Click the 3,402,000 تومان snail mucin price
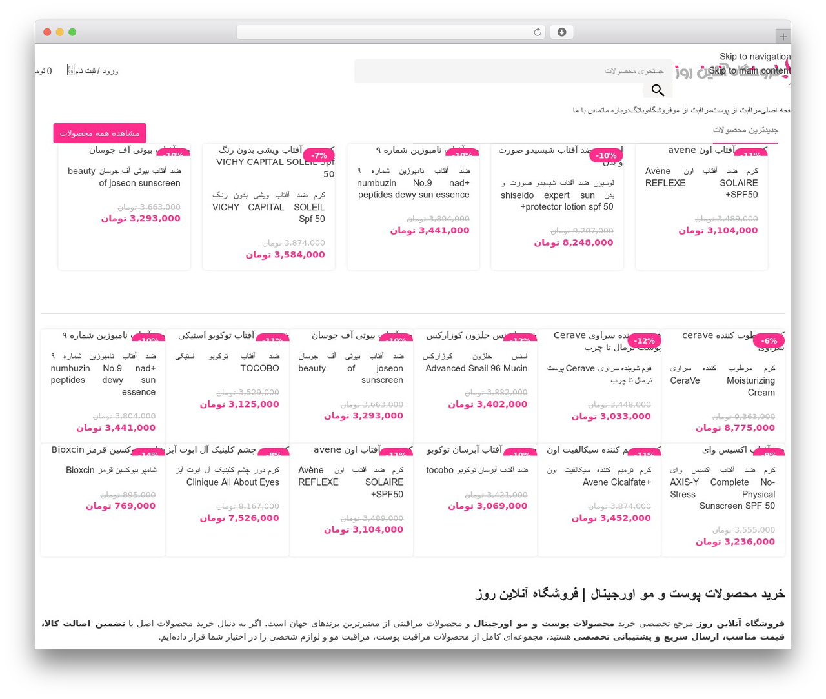This screenshot has width=826, height=699. tap(487, 404)
